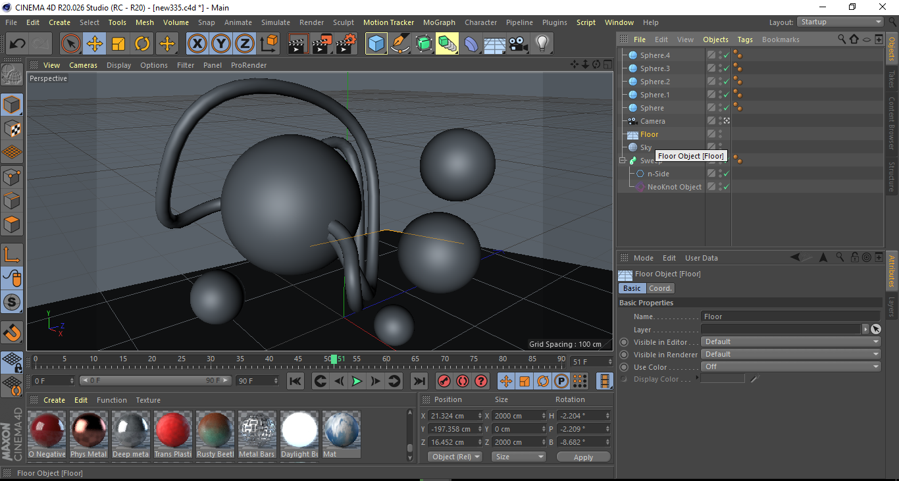Image resolution: width=899 pixels, height=481 pixels.
Task: Open Visible in Editor dropdown
Action: (791, 342)
